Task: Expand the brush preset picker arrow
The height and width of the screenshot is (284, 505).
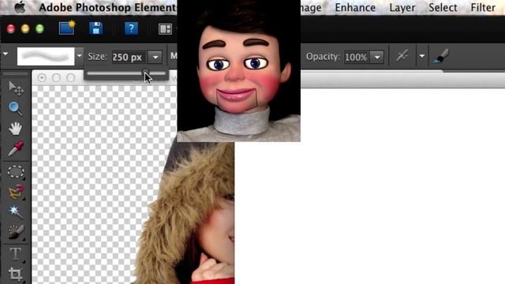Action: [x=79, y=56]
